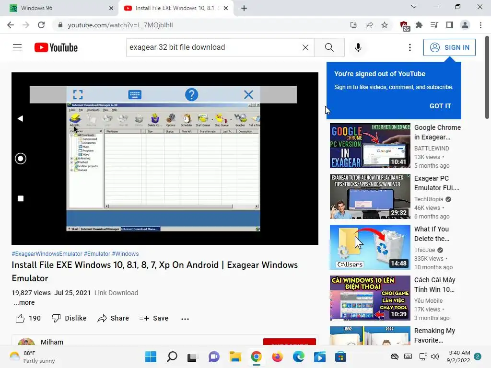Go back to previous page
This screenshot has width=491, height=368.
tap(11, 25)
